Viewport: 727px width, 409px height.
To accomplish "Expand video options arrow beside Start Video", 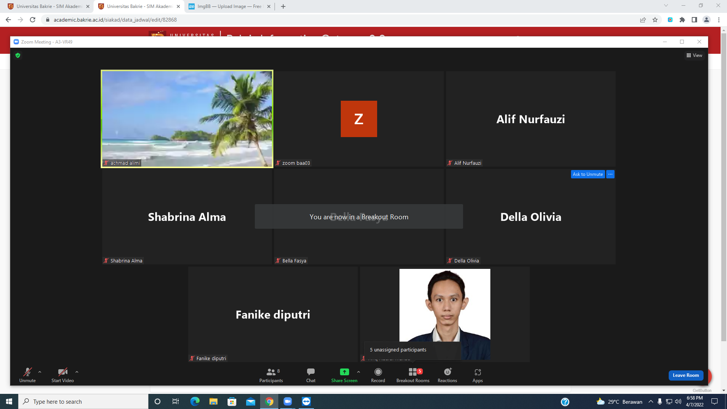I will click(77, 372).
